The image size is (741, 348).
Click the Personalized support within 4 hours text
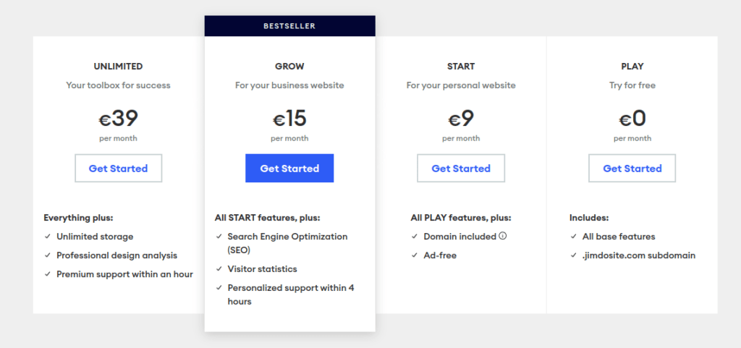point(291,294)
